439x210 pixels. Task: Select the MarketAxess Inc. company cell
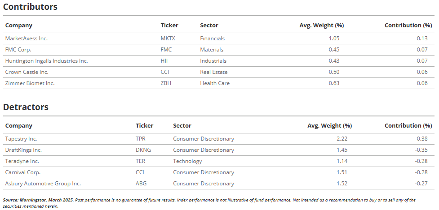coord(27,39)
